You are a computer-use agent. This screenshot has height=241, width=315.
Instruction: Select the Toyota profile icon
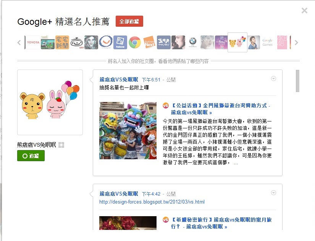click(33, 42)
